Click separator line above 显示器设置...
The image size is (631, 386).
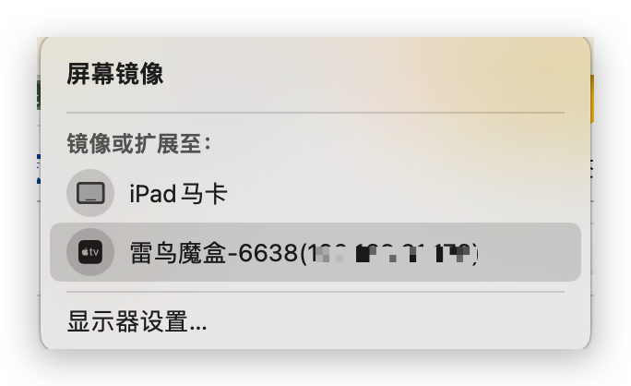315,291
